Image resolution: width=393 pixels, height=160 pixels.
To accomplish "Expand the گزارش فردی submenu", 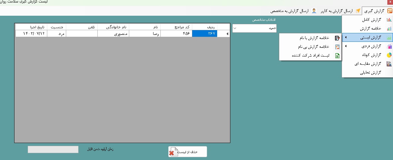I will click(346, 47).
